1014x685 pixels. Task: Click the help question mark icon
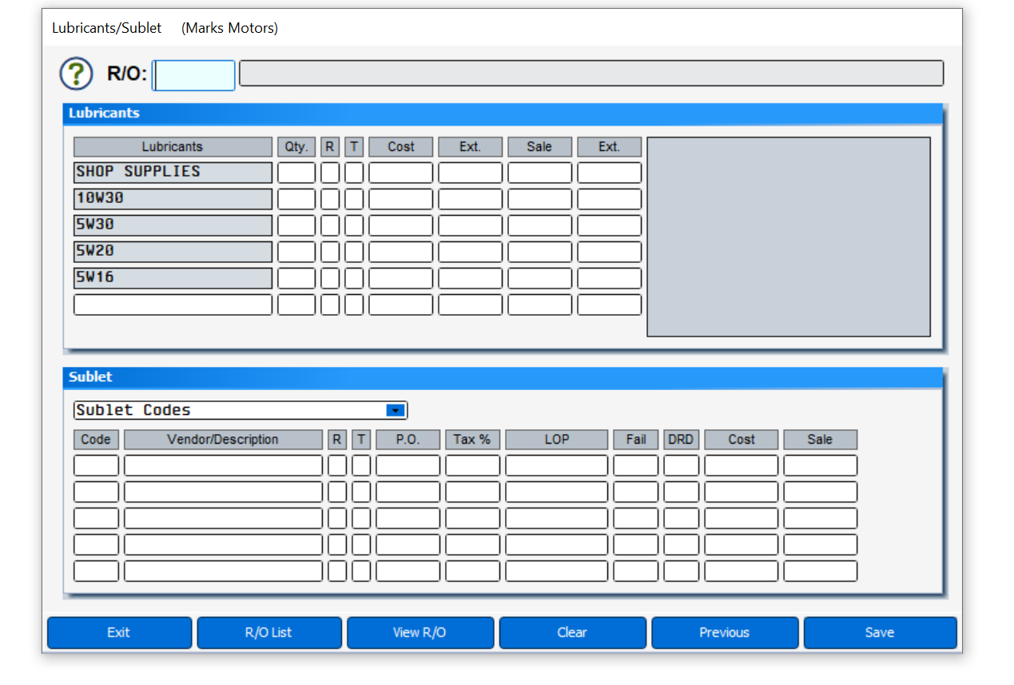75,74
